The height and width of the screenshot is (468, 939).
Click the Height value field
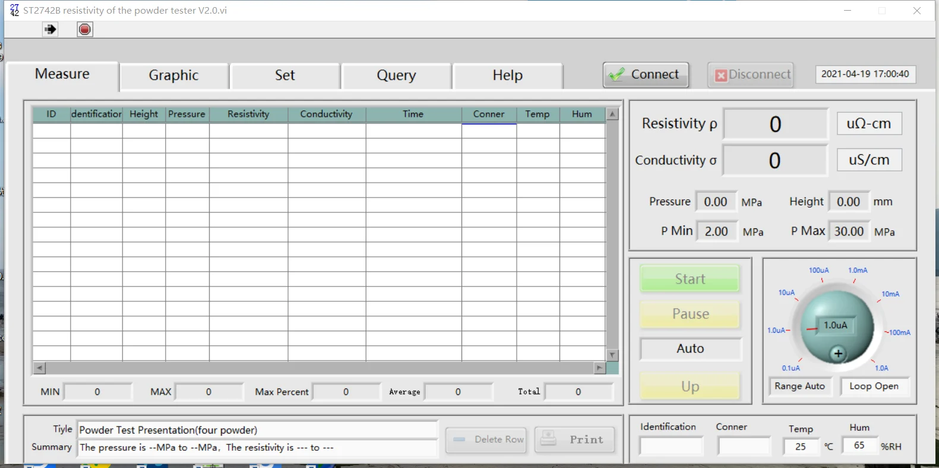click(849, 202)
